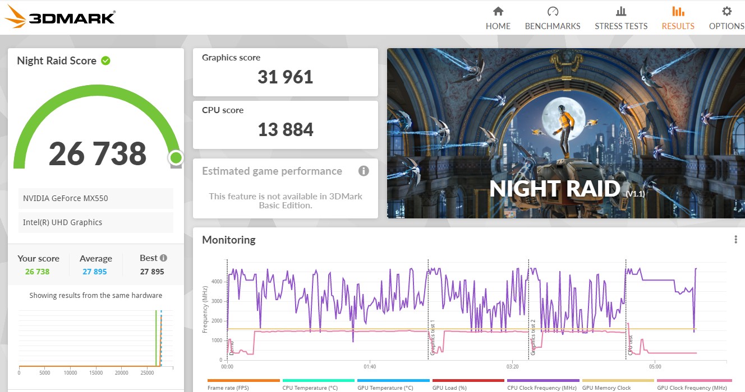This screenshot has width=745, height=392.
Task: Click the CPU score value 13 884
Action: point(286,129)
